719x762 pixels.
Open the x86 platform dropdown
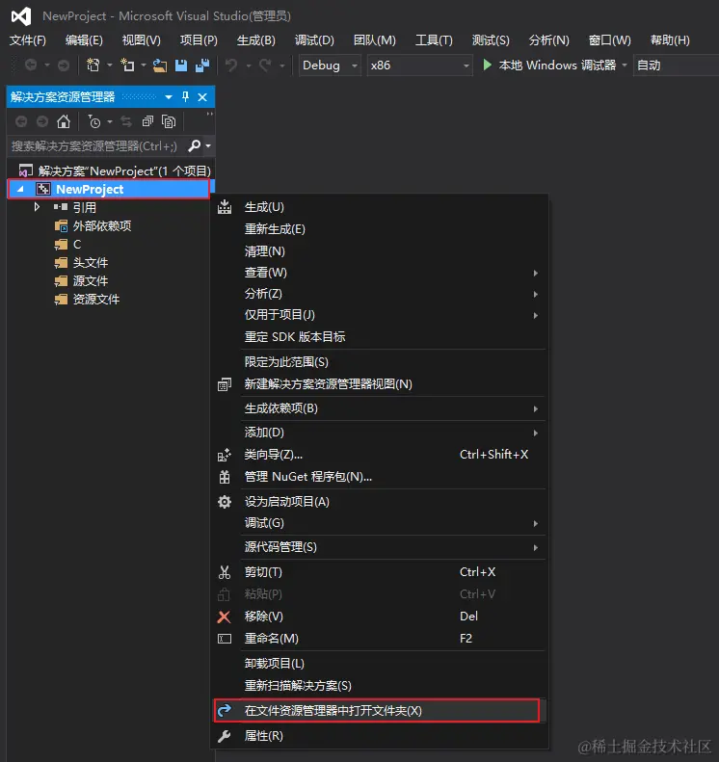(x=419, y=66)
